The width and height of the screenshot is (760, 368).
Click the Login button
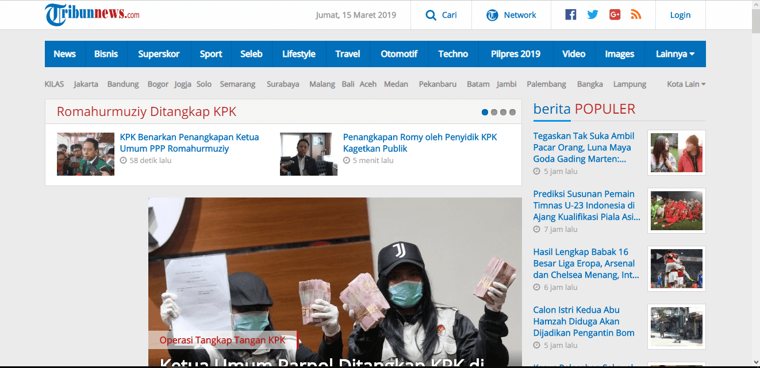(680, 15)
